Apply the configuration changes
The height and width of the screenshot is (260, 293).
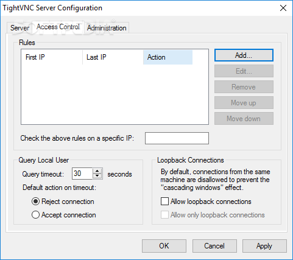(x=264, y=246)
